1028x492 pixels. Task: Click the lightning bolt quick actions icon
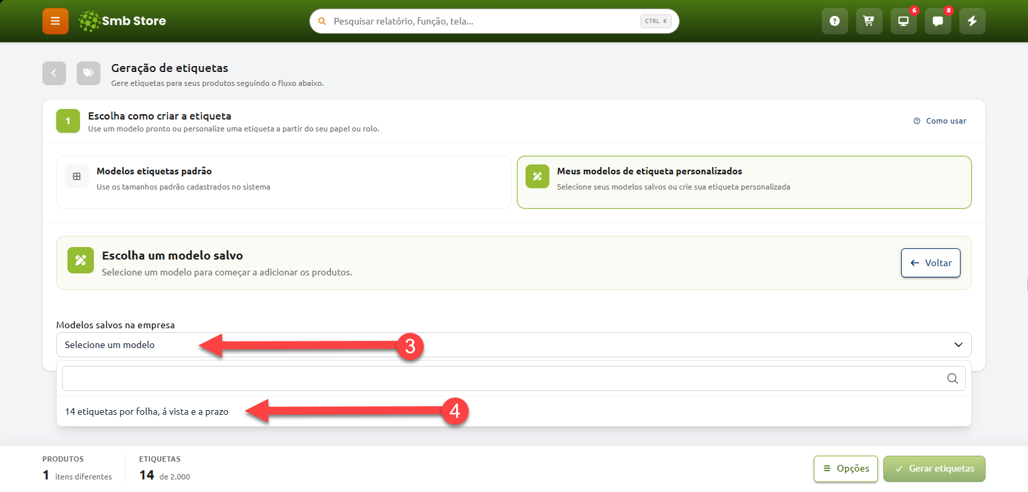[x=972, y=21]
